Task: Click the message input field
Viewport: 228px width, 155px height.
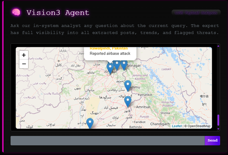Action: [x=107, y=140]
